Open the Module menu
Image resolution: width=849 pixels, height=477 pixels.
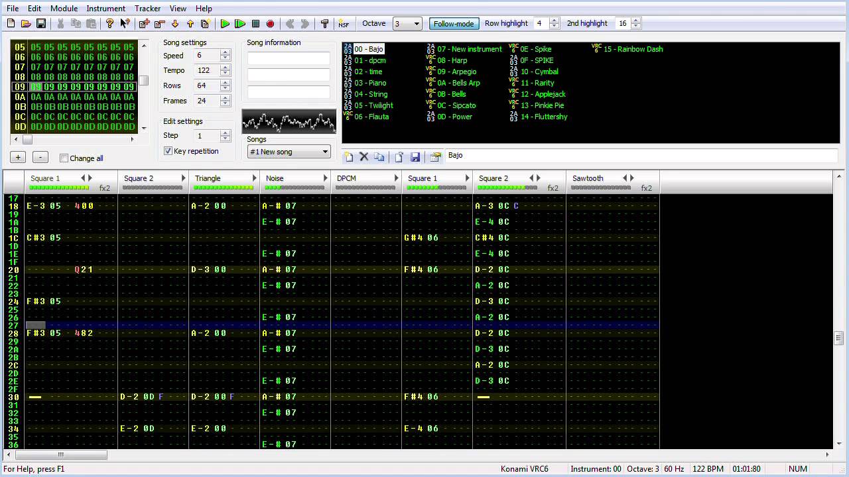pyautogui.click(x=64, y=9)
